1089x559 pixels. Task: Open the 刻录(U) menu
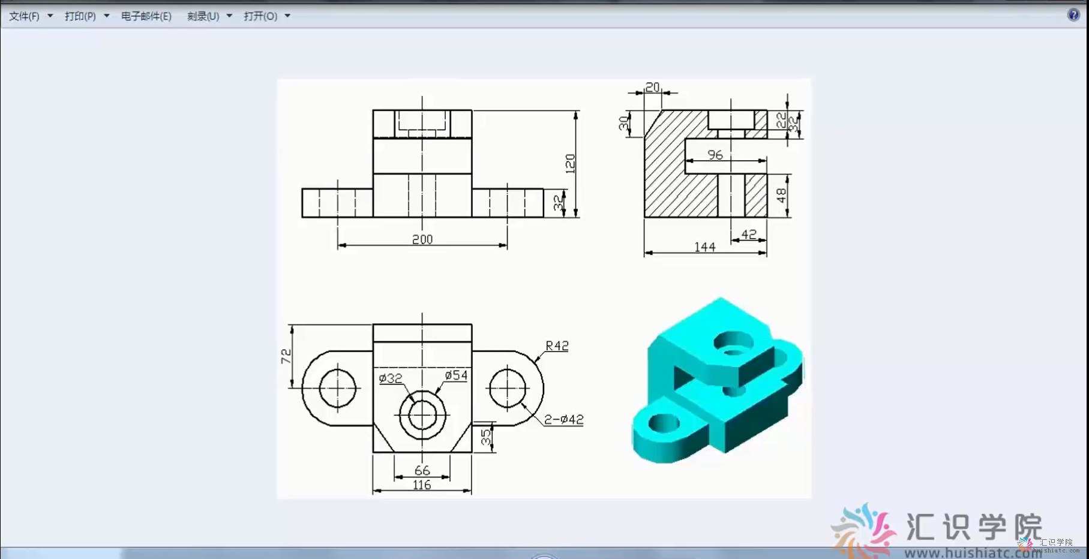(203, 16)
